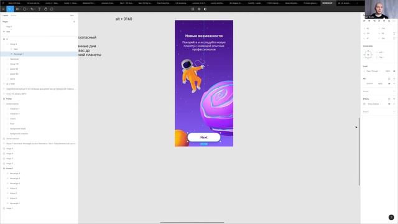
Task: Click the alignment options icon after Align bottom
Action: click(394, 21)
